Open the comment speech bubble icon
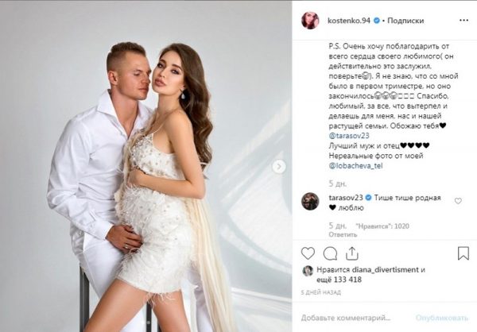This screenshot has width=477, height=332. (330, 253)
